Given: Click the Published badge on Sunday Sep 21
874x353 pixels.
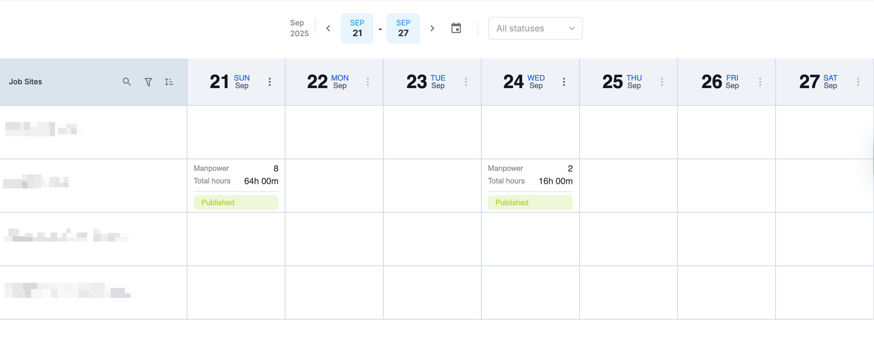Looking at the screenshot, I should pyautogui.click(x=236, y=202).
